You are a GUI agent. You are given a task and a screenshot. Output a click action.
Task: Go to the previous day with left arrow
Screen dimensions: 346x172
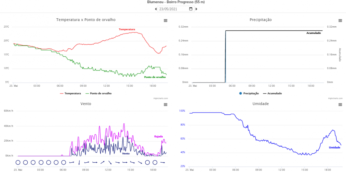pos(156,9)
